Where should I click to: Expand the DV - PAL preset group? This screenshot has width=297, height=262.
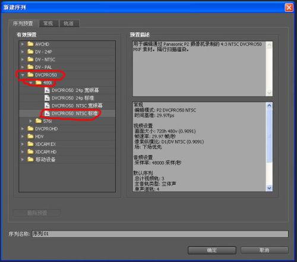[x=23, y=67]
